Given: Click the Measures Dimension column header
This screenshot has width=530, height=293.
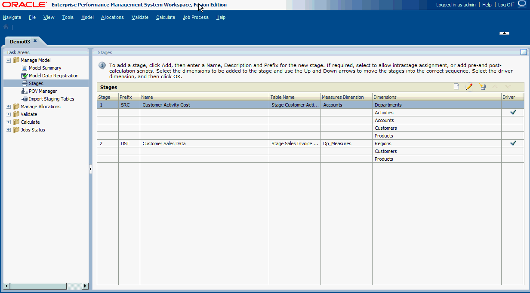Looking at the screenshot, I should [346, 97].
